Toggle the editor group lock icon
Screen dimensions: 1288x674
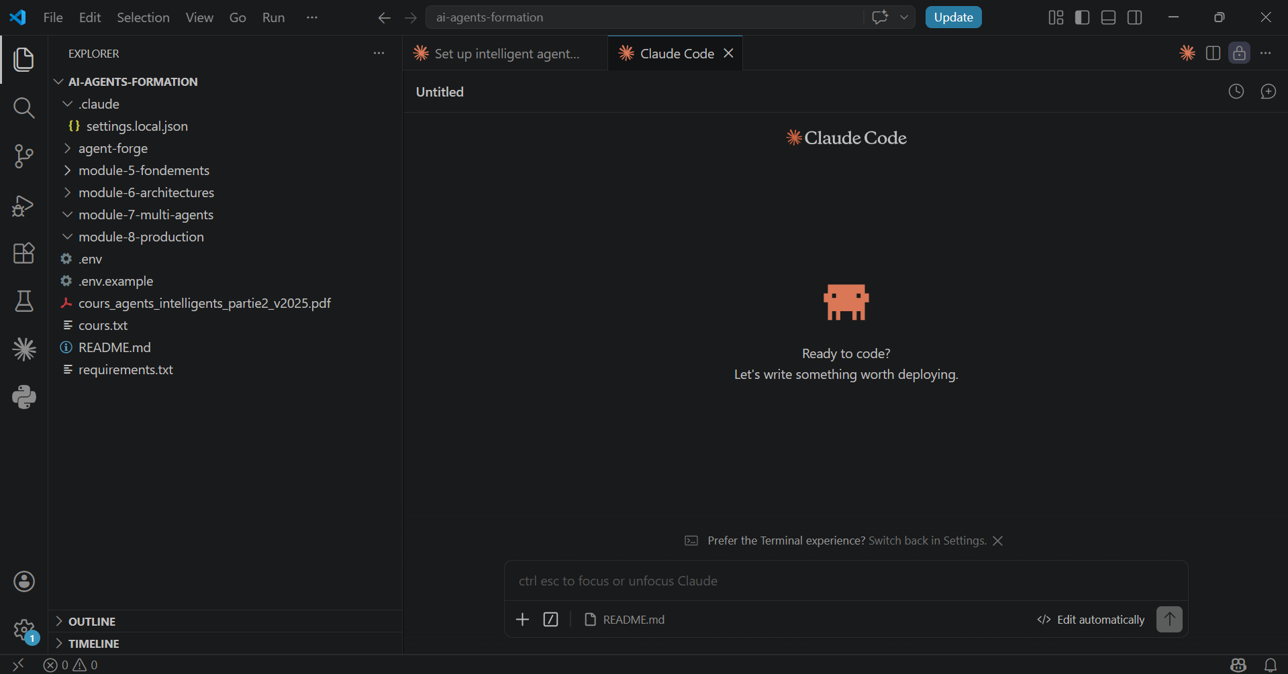1239,53
